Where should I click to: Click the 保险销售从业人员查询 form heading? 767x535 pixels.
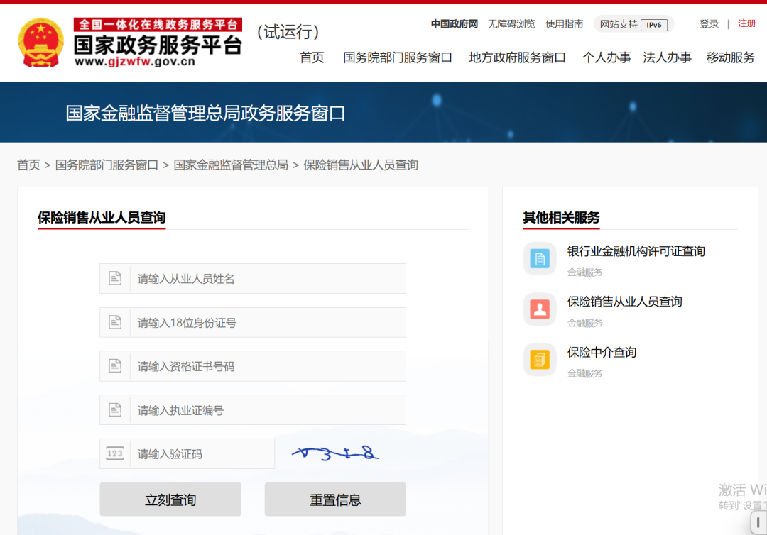click(102, 217)
